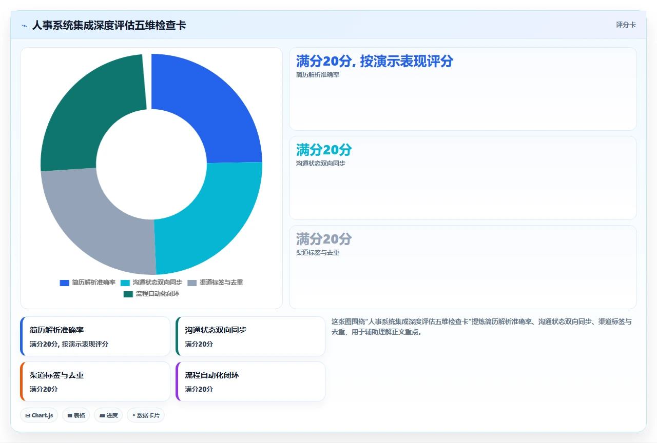
Task: Click the gray legend color box
Action: coord(192,283)
